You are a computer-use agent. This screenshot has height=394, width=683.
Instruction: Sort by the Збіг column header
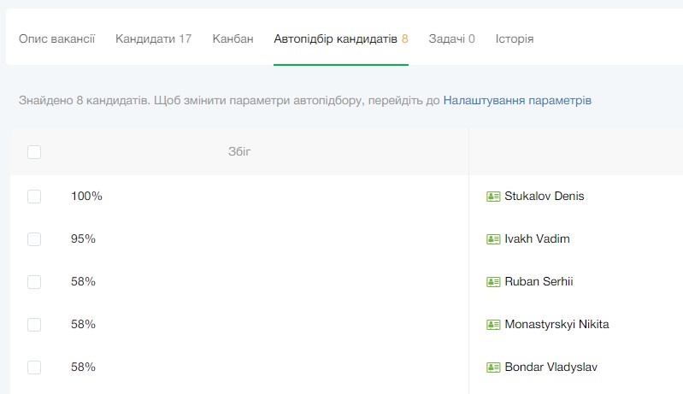239,152
